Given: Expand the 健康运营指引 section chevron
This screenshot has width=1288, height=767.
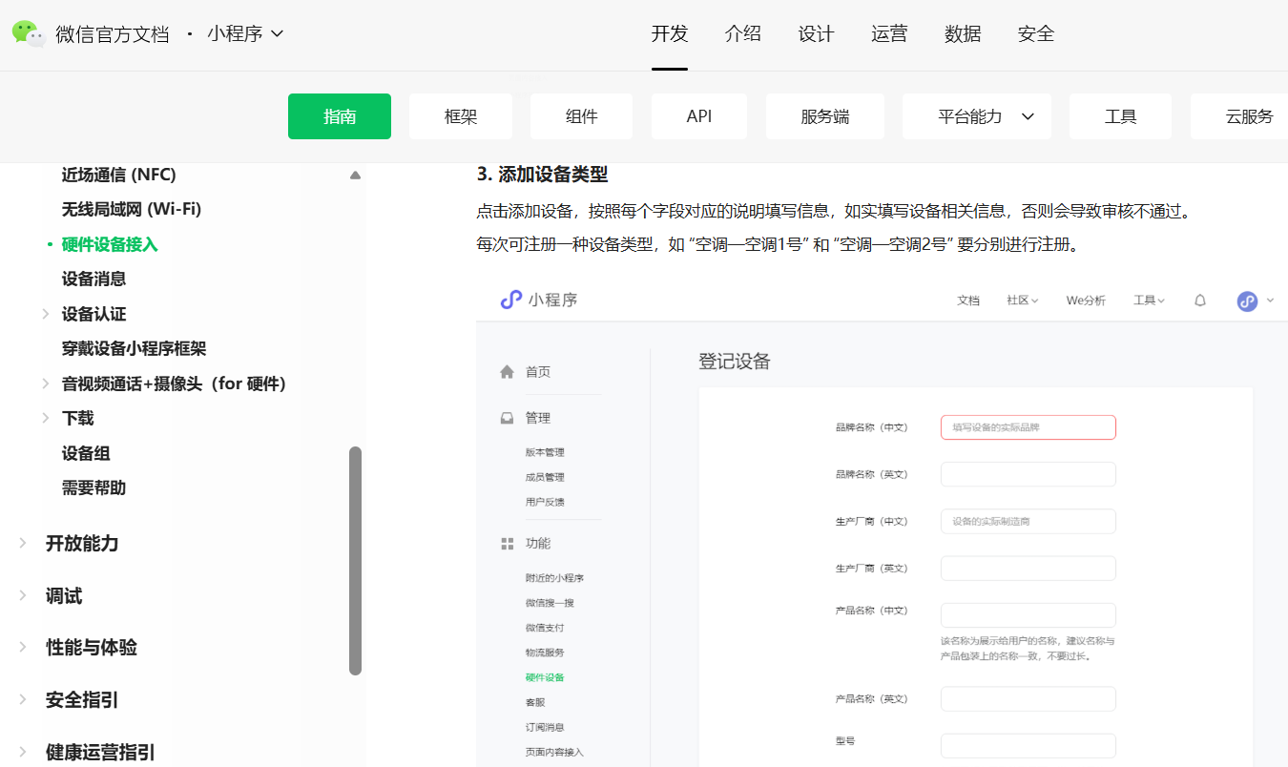Looking at the screenshot, I should click(23, 752).
